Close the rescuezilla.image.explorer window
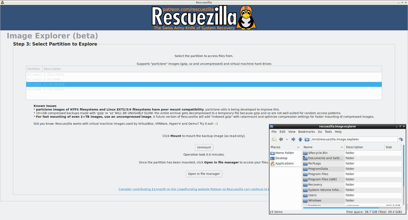 click(404, 127)
